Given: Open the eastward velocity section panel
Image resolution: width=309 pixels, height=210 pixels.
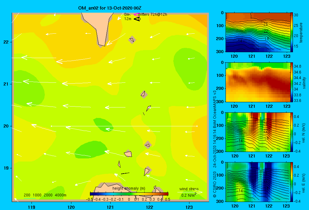Looking at the screenshot, I should coord(258,182).
